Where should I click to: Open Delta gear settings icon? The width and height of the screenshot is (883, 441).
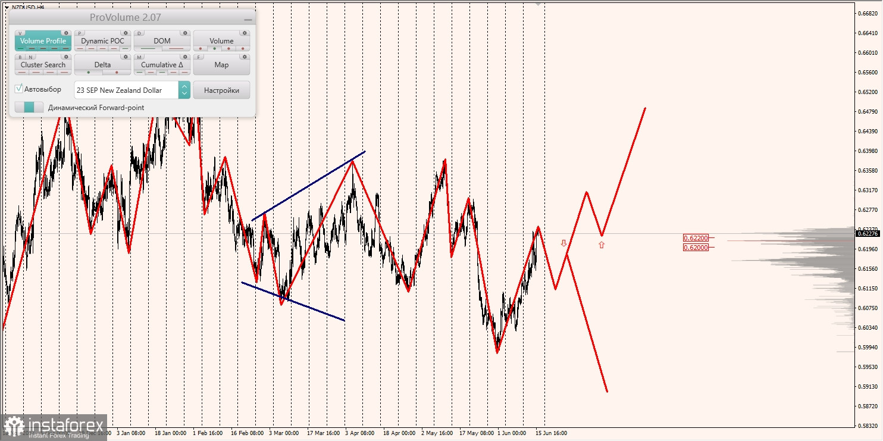click(x=126, y=57)
